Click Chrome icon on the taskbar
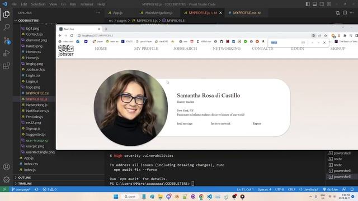This screenshot has width=358, height=201. tap(201, 197)
